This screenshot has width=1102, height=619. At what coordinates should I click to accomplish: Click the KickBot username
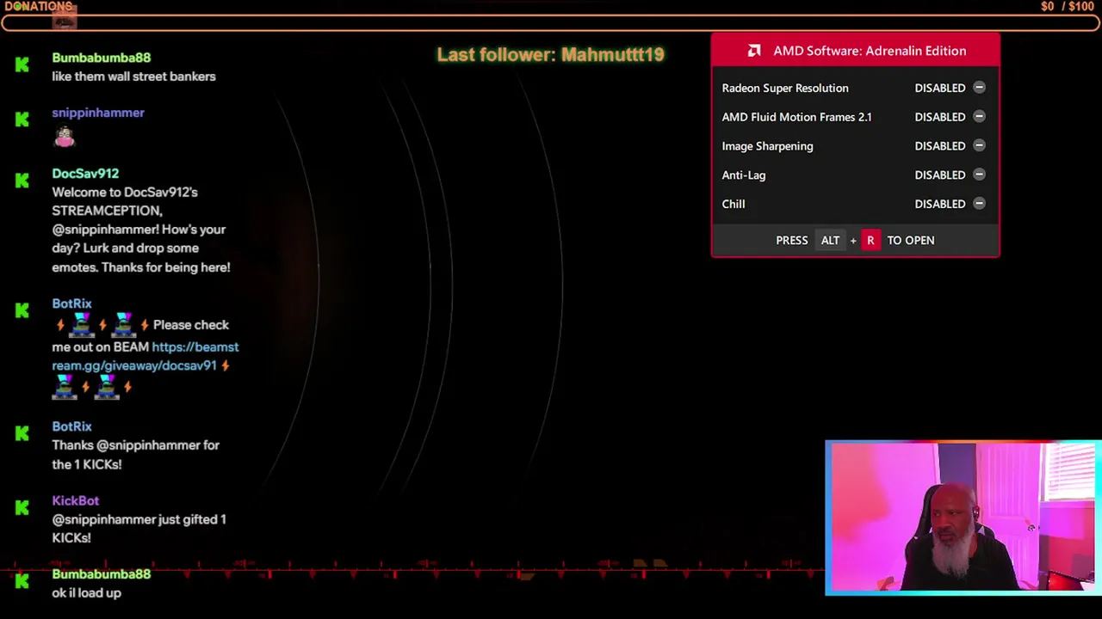75,500
